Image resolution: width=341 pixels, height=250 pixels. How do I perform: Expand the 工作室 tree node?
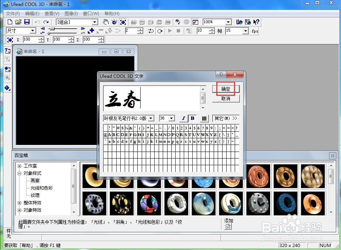[19, 166]
